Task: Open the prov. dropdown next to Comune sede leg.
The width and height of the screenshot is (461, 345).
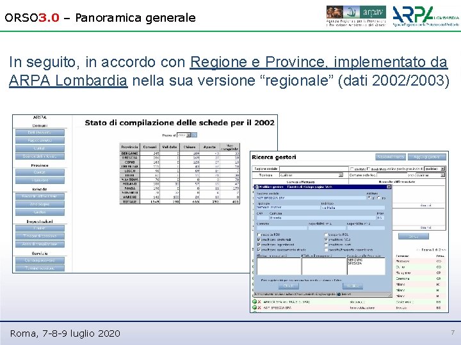Action: coord(430,175)
